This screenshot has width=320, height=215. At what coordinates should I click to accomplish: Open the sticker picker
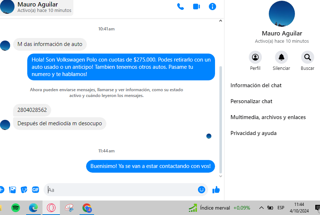24,190
